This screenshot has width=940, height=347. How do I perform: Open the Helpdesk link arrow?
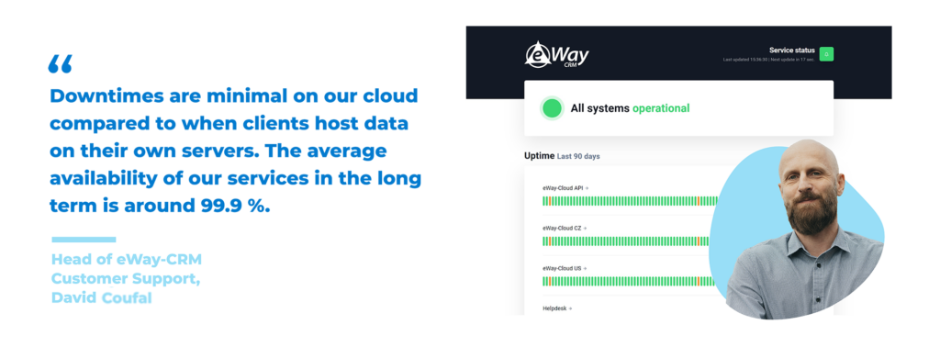pyautogui.click(x=571, y=308)
